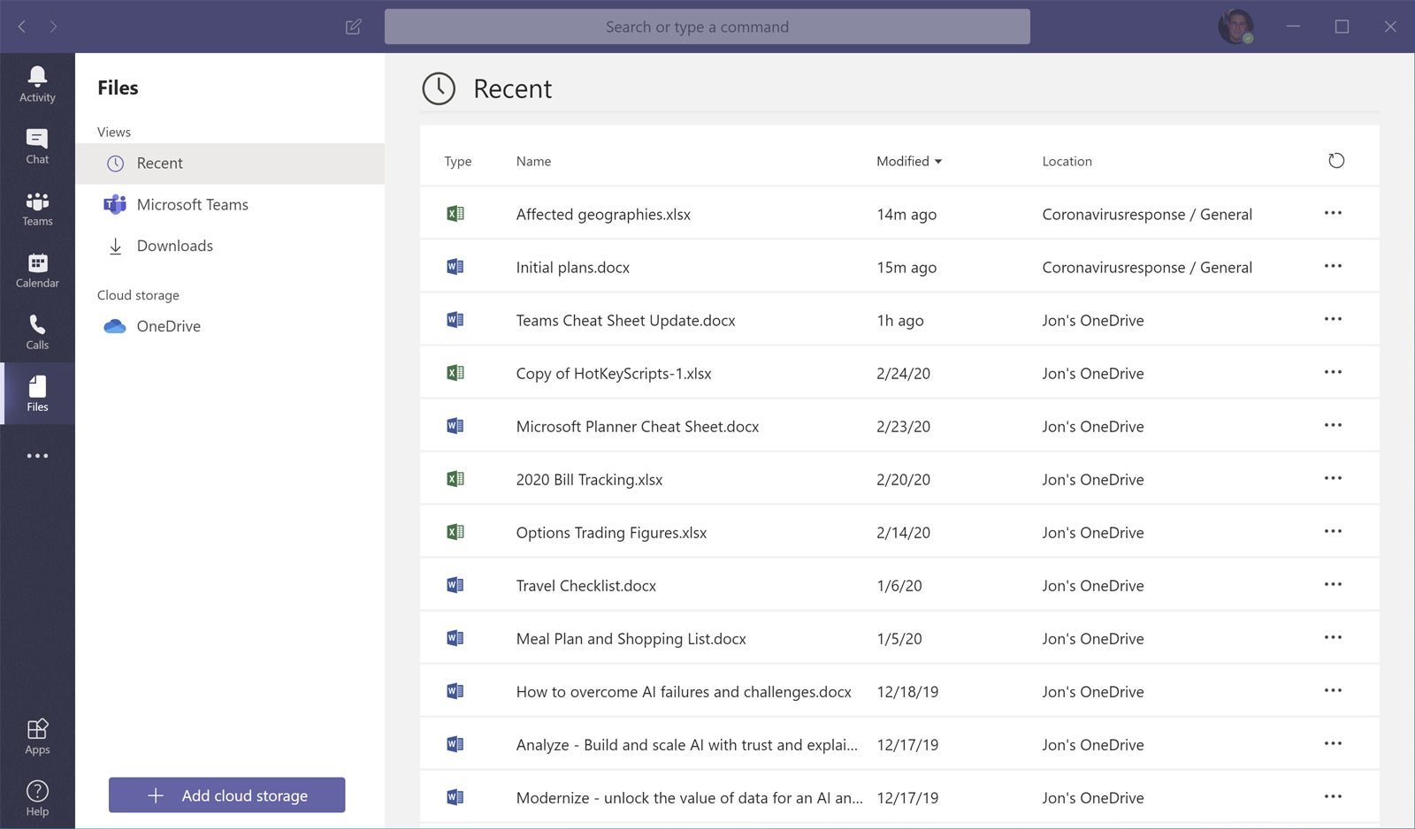Click Word icon for Analyze - Build and scale
This screenshot has width=1415, height=829.
pos(455,744)
